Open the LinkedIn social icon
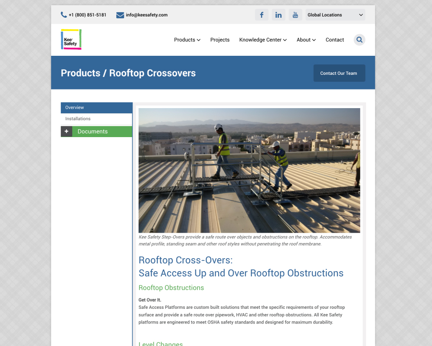This screenshot has height=346, width=432. click(x=278, y=15)
